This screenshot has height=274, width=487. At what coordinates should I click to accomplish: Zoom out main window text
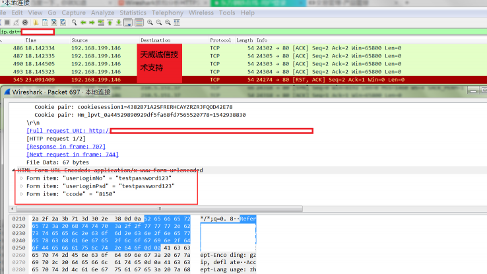pyautogui.click(x=159, y=22)
